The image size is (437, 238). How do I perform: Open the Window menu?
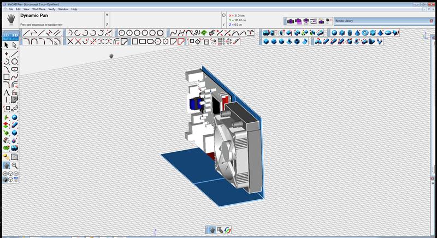pyautogui.click(x=63, y=9)
